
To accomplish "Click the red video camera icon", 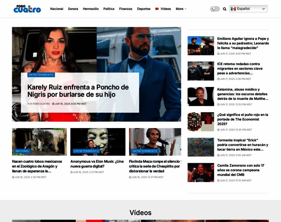I will click(157, 9).
